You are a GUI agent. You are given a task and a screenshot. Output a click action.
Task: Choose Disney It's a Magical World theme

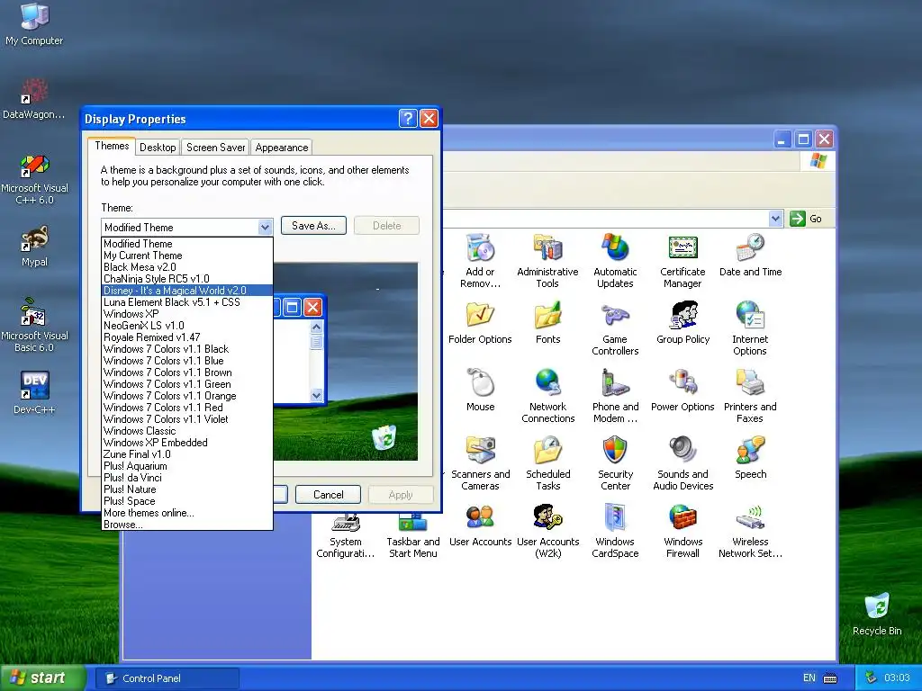pos(187,291)
